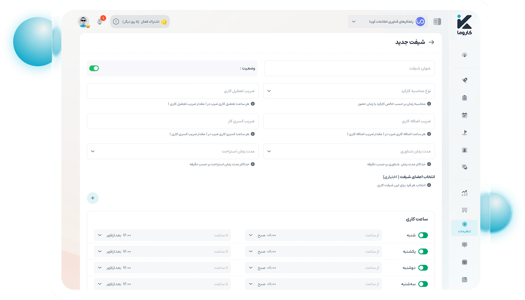Click the back arrow next to شیفت جدید
This screenshot has height=300, width=525.
tap(431, 42)
